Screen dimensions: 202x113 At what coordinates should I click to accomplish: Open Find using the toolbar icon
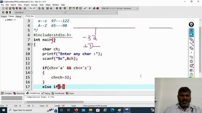39,8
